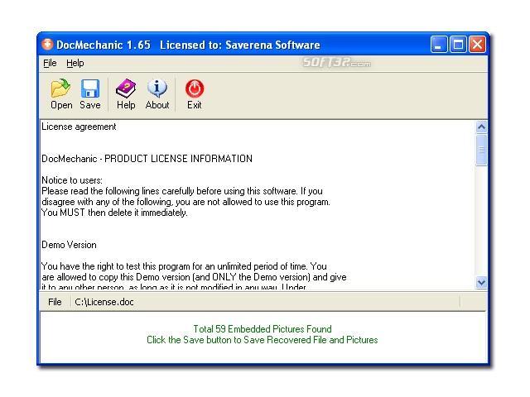The image size is (530, 397).
Task: Open the Help book icon
Action: 126,93
